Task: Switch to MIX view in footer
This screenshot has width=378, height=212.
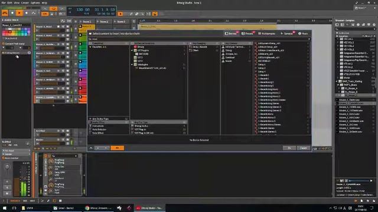Action: pos(25,201)
